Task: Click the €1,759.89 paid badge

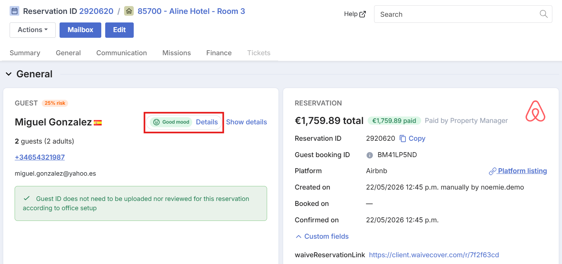Action: point(394,121)
